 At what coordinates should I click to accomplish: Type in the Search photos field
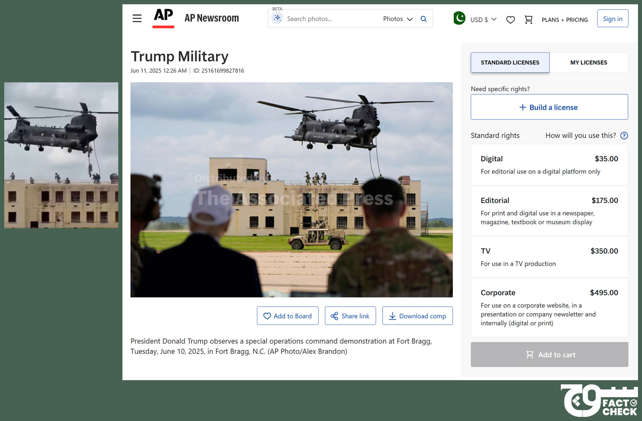[330, 19]
